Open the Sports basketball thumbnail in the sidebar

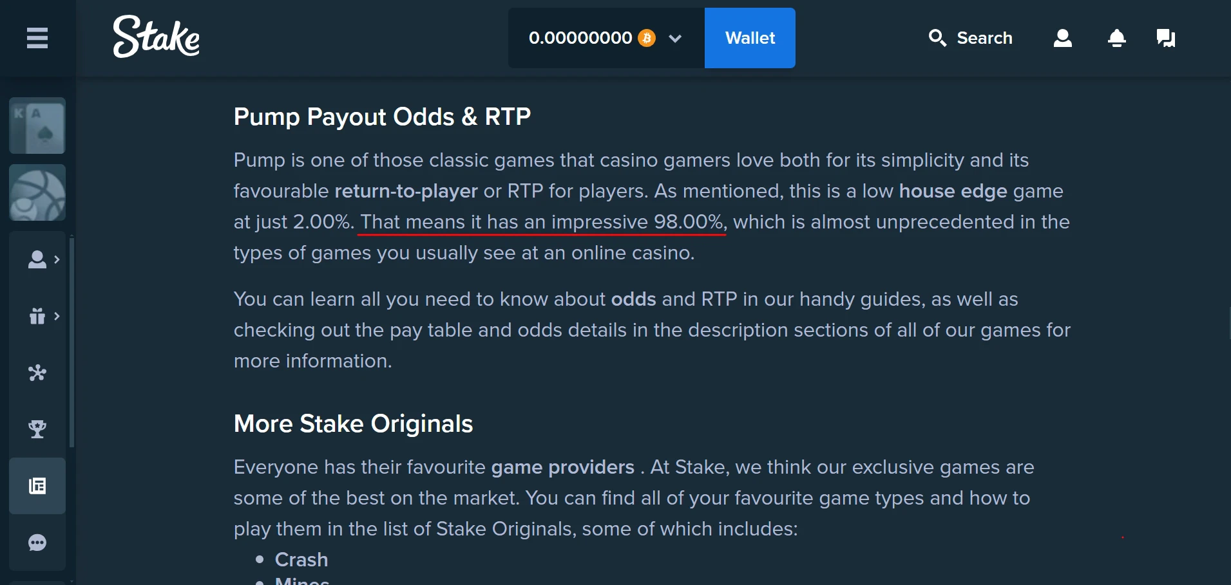(x=37, y=193)
